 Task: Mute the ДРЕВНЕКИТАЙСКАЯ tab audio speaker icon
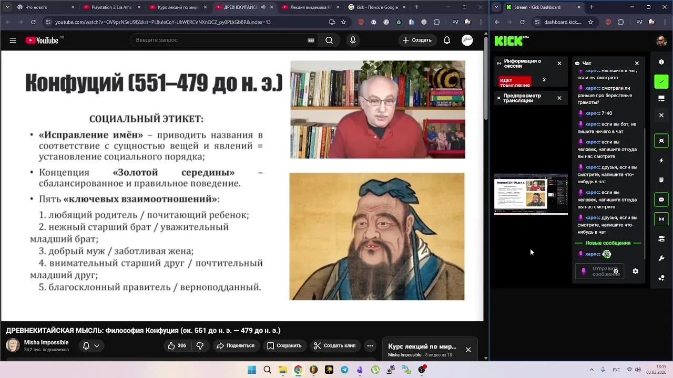pyautogui.click(x=263, y=7)
